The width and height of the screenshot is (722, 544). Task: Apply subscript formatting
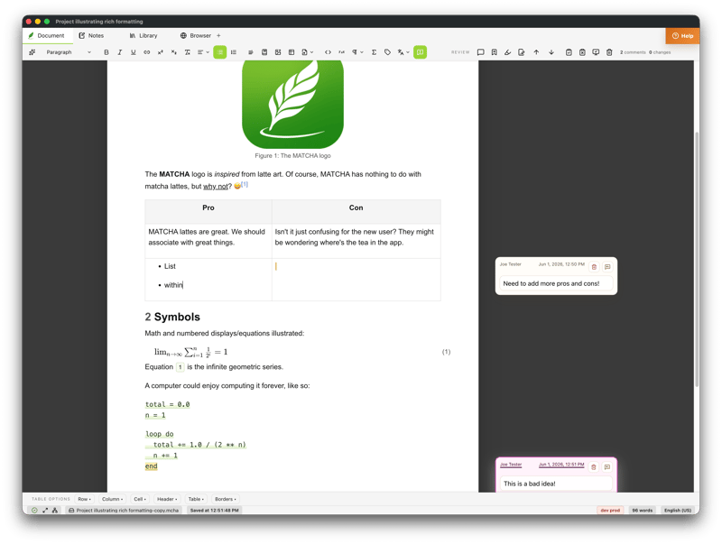[173, 52]
